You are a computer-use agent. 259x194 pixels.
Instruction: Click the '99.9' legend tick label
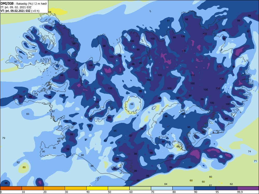[240, 192]
